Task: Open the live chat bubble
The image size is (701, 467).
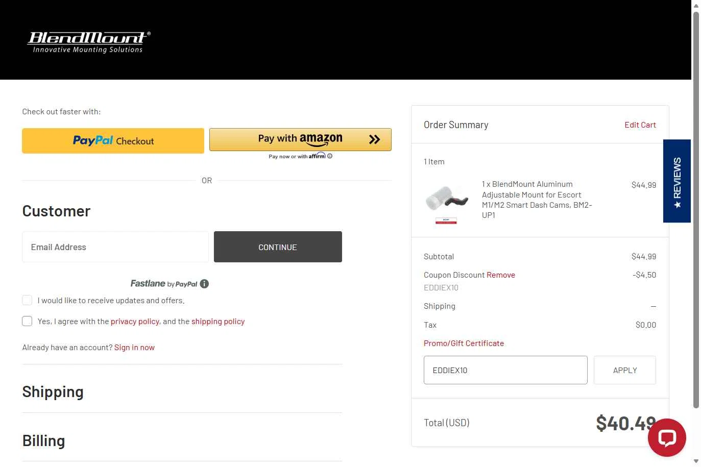Action: point(667,437)
